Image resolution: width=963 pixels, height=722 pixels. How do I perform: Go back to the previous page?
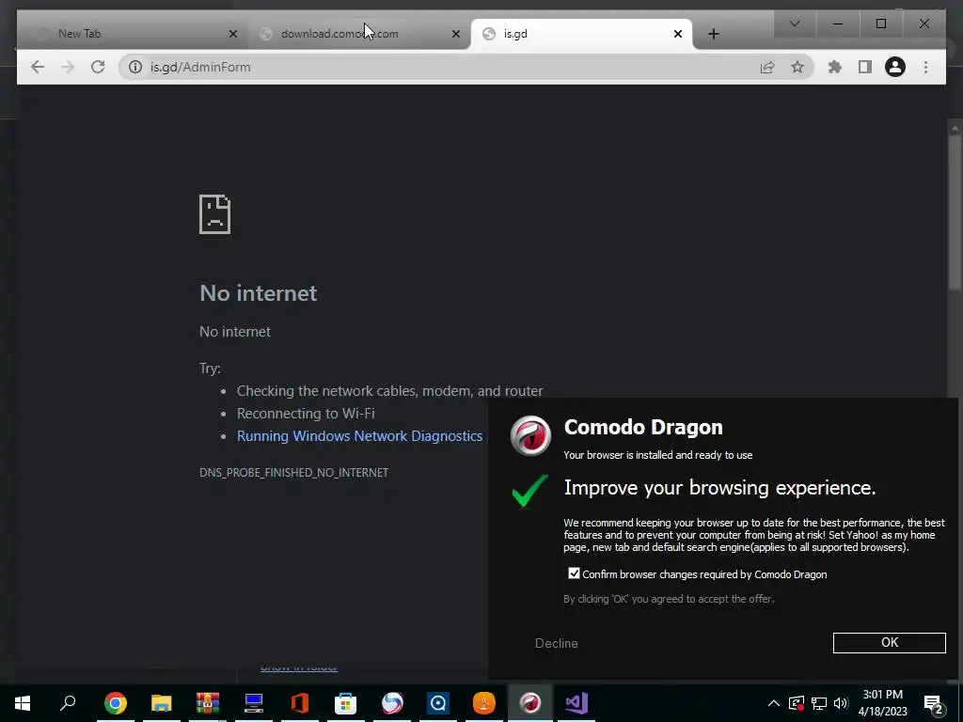[38, 67]
